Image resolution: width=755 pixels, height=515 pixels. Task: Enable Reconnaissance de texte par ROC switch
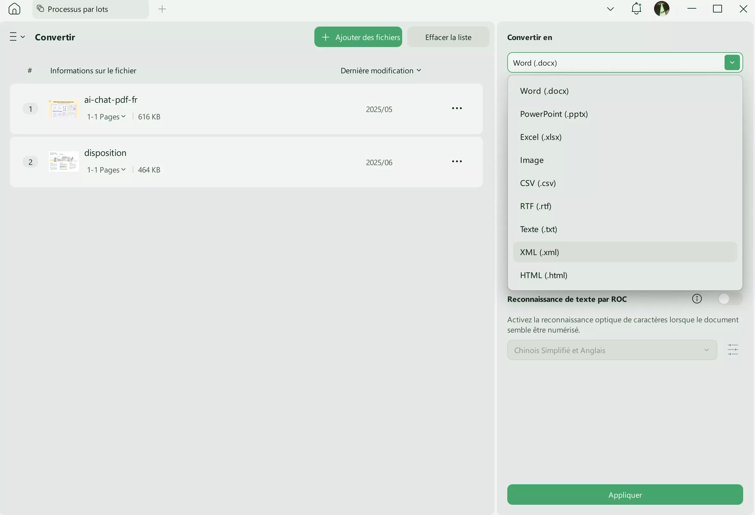729,299
